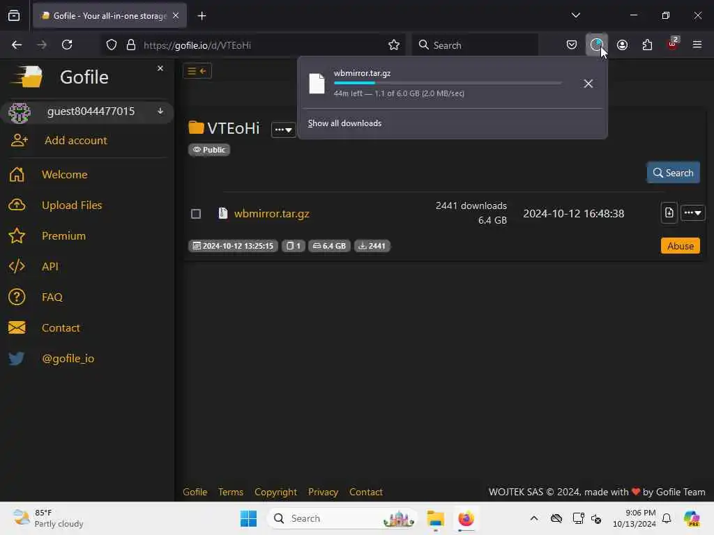
Task: Click the forward navigation arrow
Action: coord(42,45)
